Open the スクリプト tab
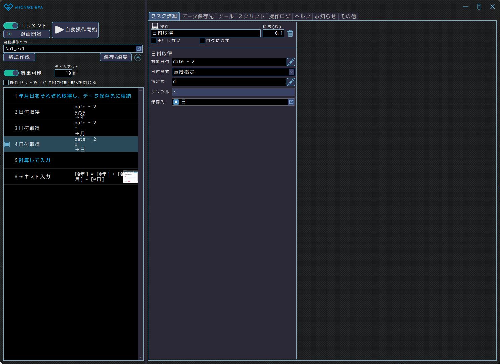Screen dimensions: 500x364 (251, 16)
